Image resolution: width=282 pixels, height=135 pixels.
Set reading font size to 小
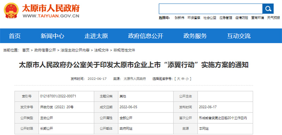tap(187, 79)
